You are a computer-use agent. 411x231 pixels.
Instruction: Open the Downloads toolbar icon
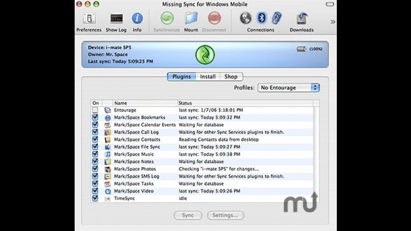click(x=302, y=18)
